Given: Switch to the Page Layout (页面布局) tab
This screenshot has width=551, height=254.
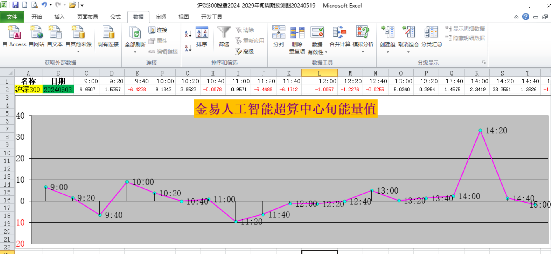Looking at the screenshot, I should 87,17.
